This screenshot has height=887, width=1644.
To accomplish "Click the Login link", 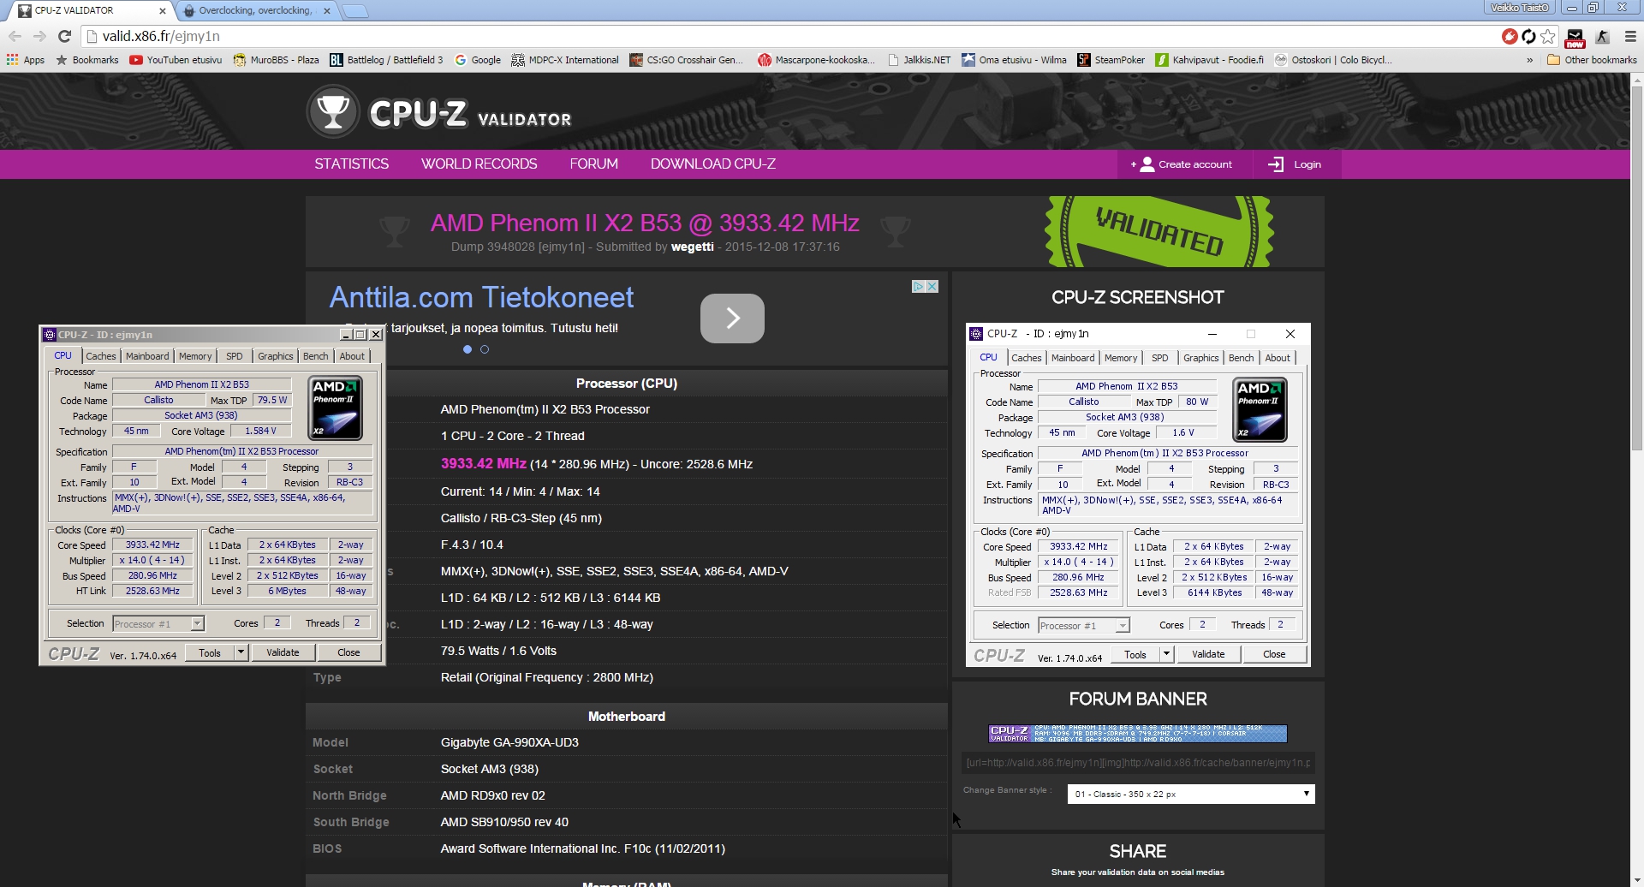I will click(x=1295, y=164).
